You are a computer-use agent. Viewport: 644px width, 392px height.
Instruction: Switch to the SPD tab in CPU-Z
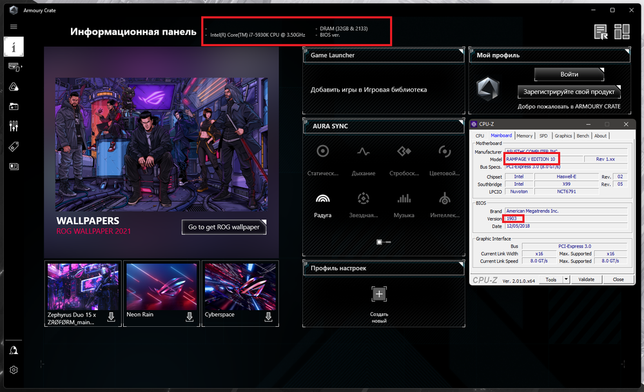coord(543,135)
